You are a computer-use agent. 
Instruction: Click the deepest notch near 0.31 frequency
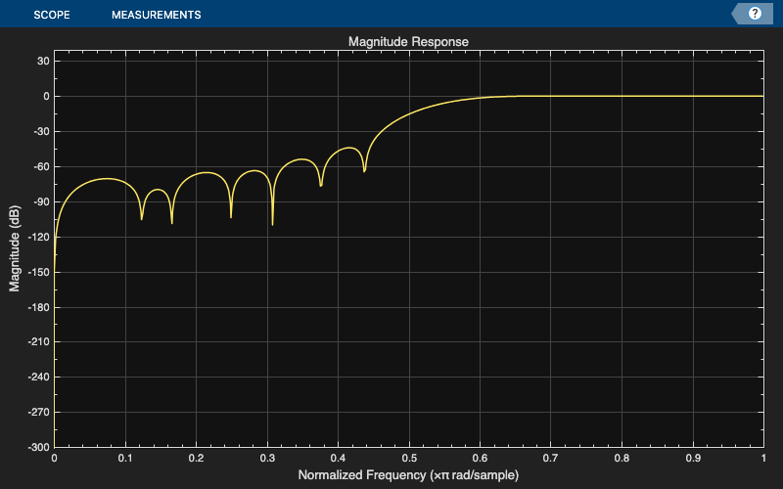[x=273, y=224]
